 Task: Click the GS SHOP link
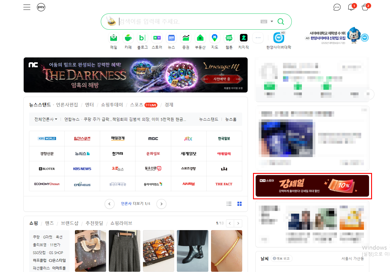56,253
